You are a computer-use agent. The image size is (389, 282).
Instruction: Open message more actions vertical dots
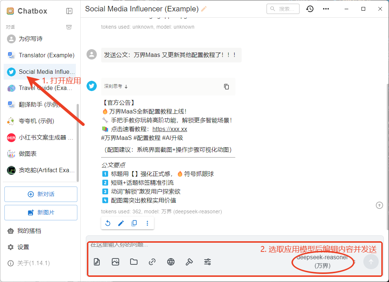[x=147, y=223]
